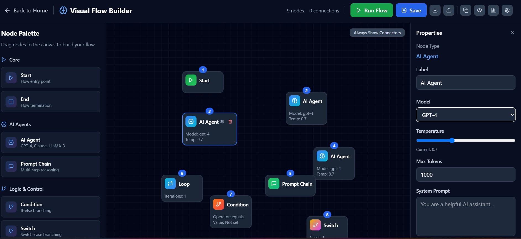This screenshot has width=521, height=239.
Task: Click the download icon in header toolbar
Action: click(435, 10)
